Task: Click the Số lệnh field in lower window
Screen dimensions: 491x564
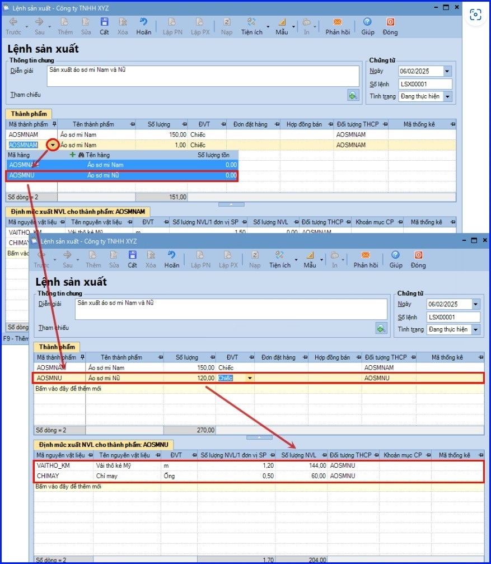Action: point(452,317)
